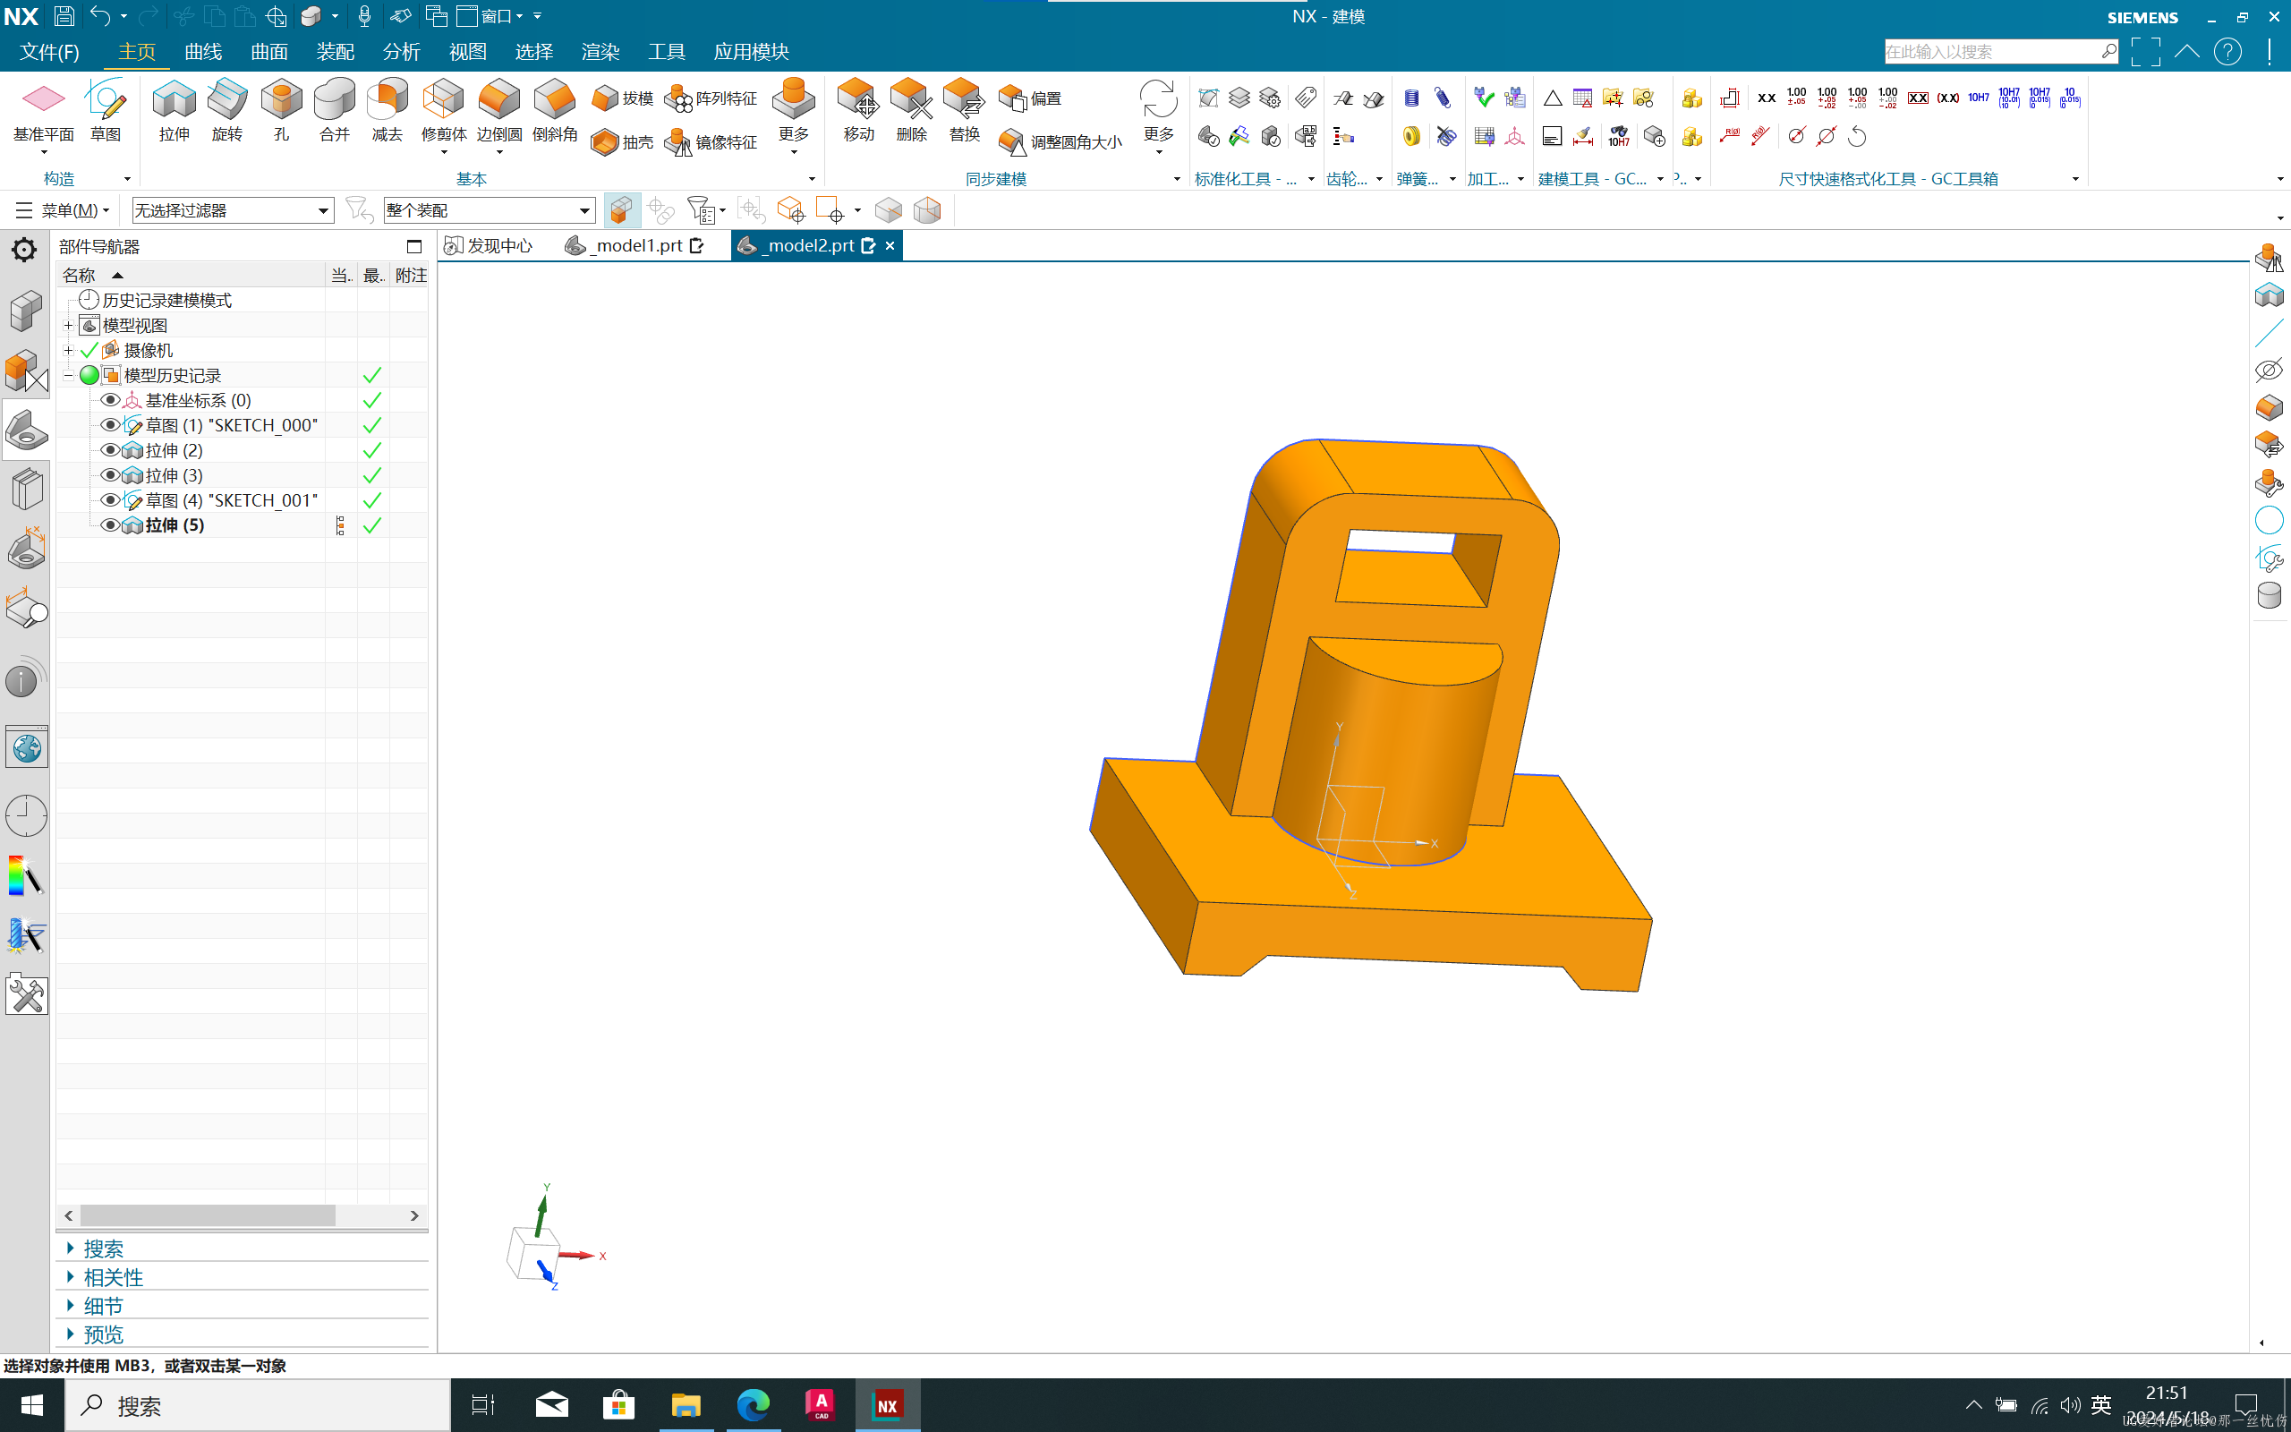Sort by the 名称 column header
This screenshot has width=2291, height=1432.
(x=190, y=276)
